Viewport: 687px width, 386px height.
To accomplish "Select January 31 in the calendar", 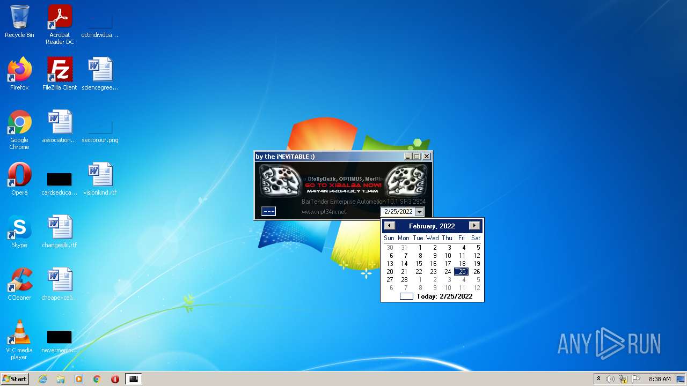I will [x=404, y=248].
